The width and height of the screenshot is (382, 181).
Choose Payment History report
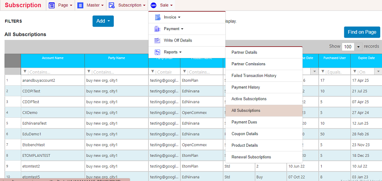point(246,87)
